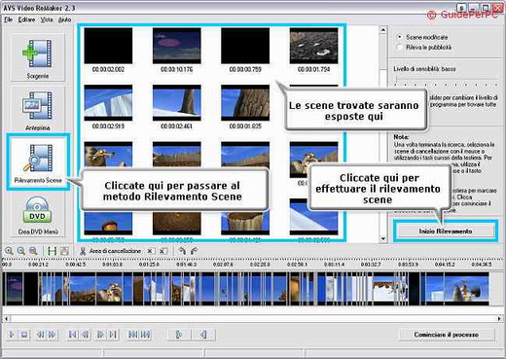The image size is (506, 359).
Task: Select the scene thumbnail timed 00:00:02.461
Action: click(177, 103)
